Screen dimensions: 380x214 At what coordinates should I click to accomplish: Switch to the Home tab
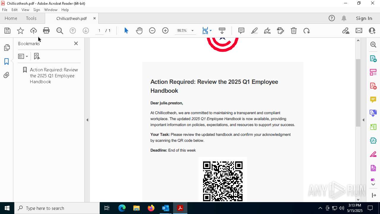click(x=11, y=18)
